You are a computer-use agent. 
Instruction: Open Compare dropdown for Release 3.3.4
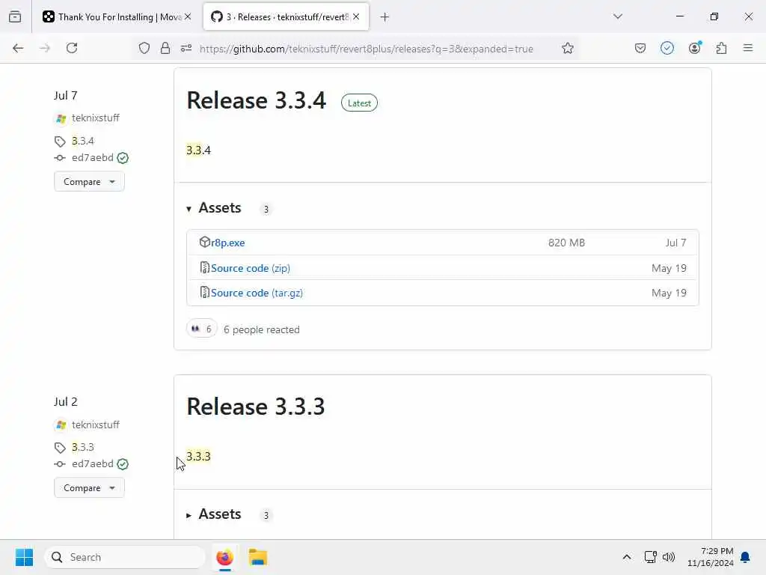pos(89,181)
